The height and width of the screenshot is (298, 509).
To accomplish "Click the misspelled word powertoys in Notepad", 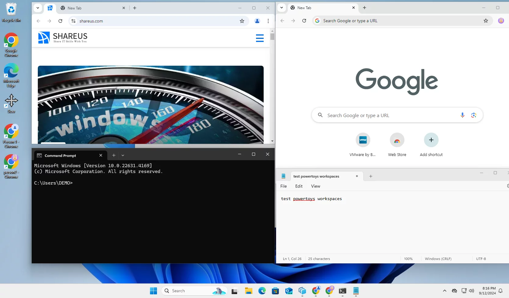I will (304, 199).
